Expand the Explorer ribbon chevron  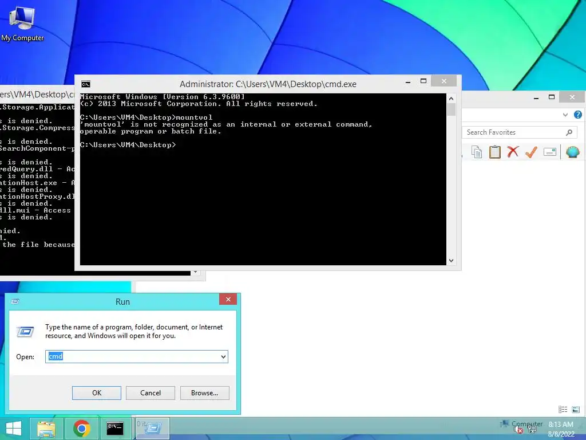tap(565, 115)
